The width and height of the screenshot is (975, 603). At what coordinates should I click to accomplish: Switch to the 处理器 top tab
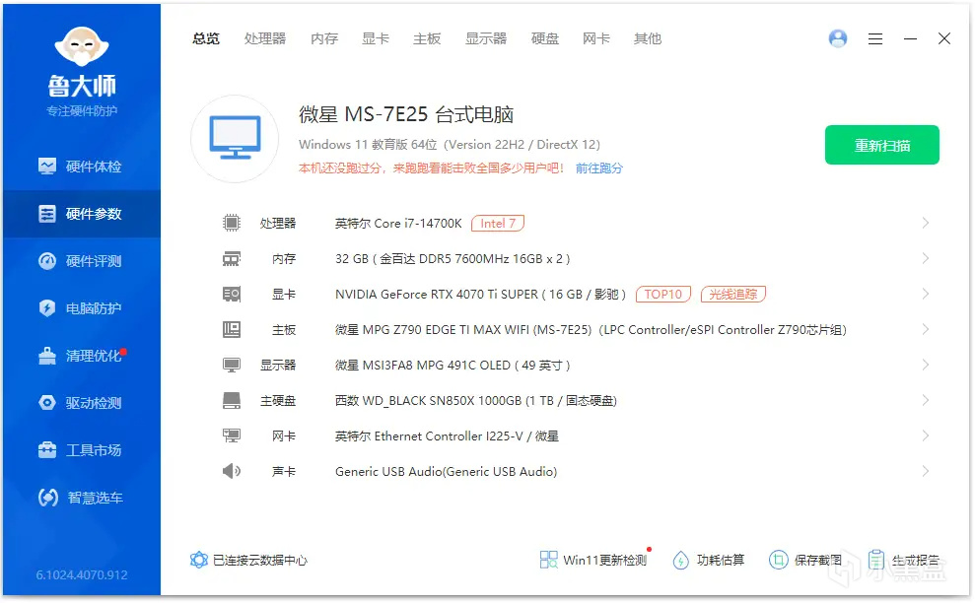pos(265,38)
